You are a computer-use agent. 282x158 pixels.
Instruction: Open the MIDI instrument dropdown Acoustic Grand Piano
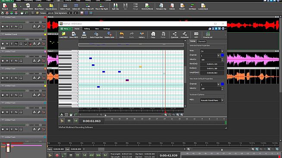click(222, 100)
